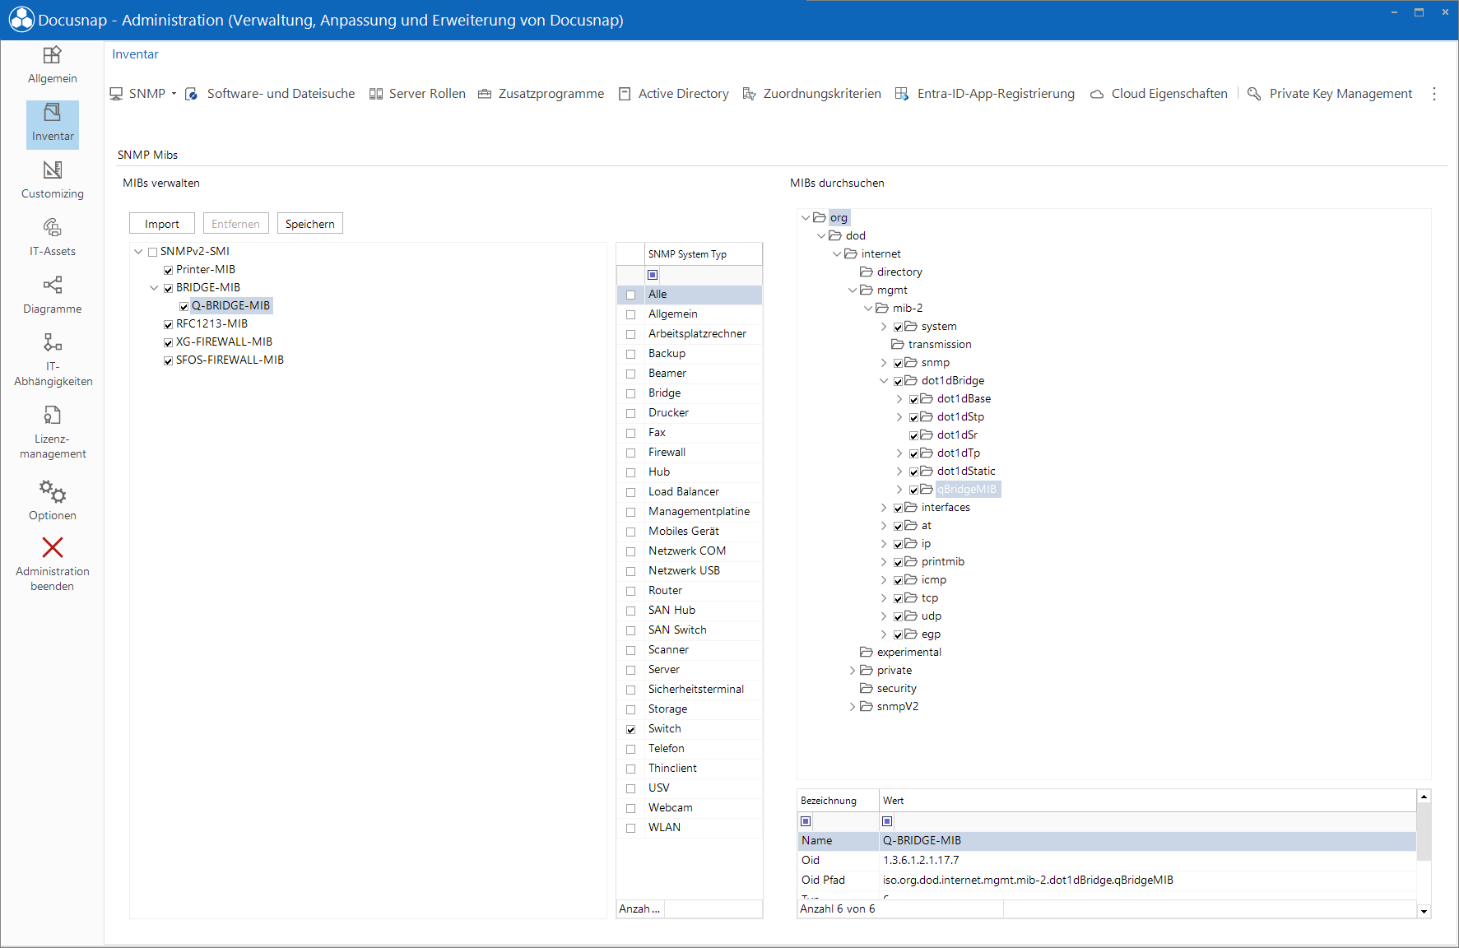This screenshot has width=1459, height=948.
Task: Click the filter icon under SNMP System Typ
Action: pyautogui.click(x=653, y=275)
